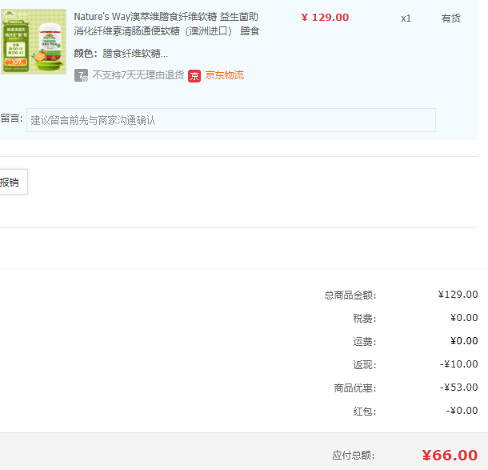Click the 不支持7天无理由退货 notice text
This screenshot has width=488, height=470.
138,75
